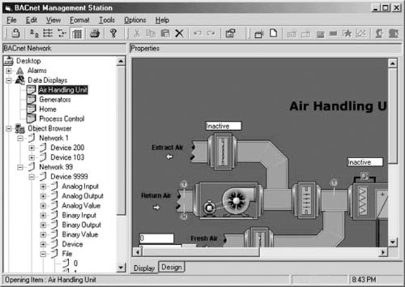The height and width of the screenshot is (287, 405).
Task: Click the scissors cut icon
Action: tap(137, 33)
